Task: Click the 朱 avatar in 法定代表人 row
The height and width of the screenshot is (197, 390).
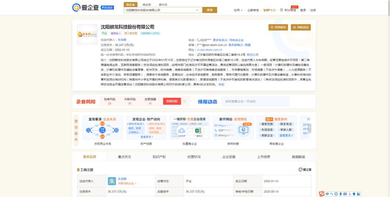Action: pos(112,181)
